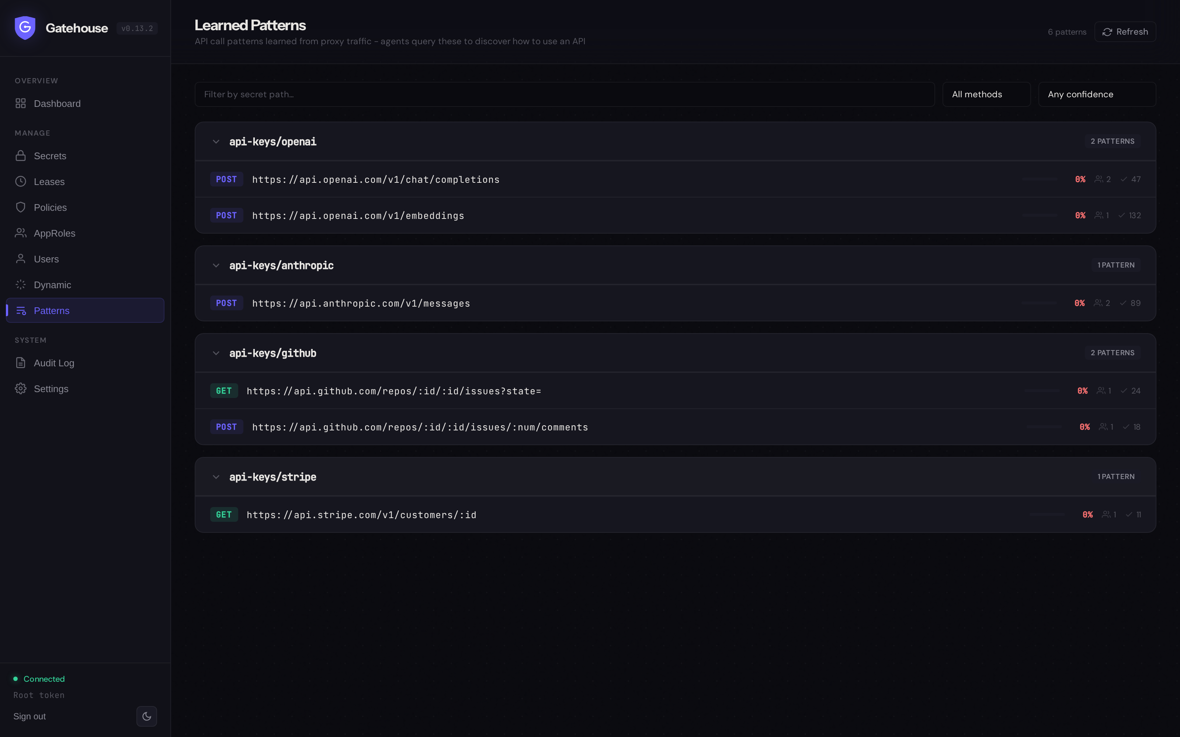Click the Sign out link

pos(29,716)
